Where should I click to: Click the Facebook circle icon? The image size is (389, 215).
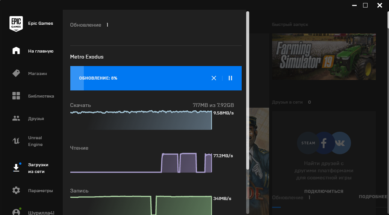[x=324, y=143]
